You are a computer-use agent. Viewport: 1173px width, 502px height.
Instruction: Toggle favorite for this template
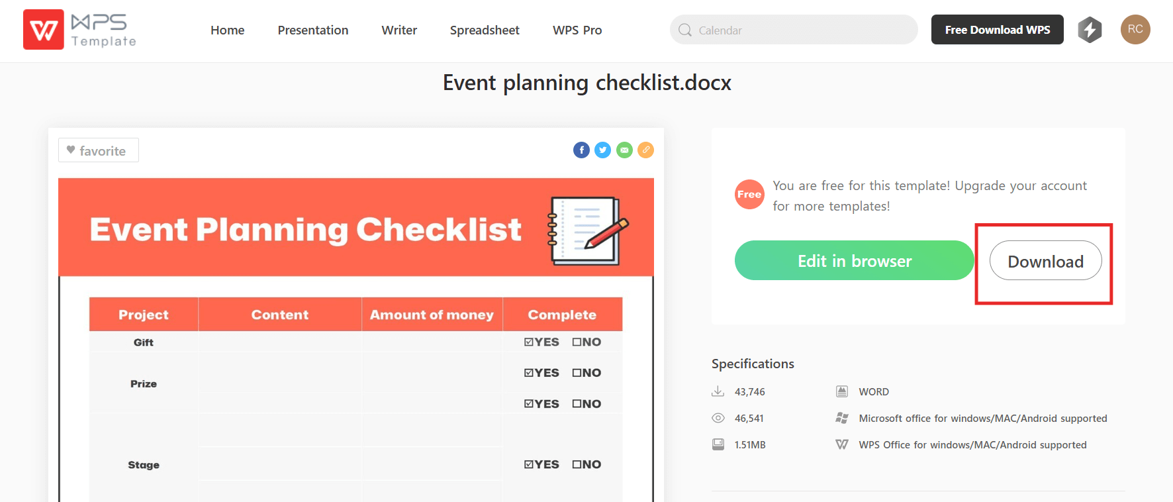(x=98, y=150)
